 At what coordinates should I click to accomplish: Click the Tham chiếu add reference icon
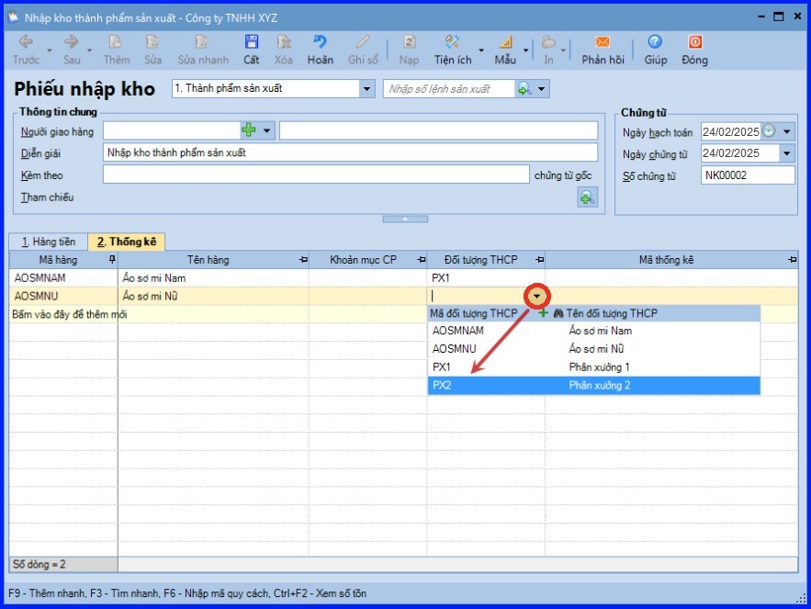click(586, 197)
